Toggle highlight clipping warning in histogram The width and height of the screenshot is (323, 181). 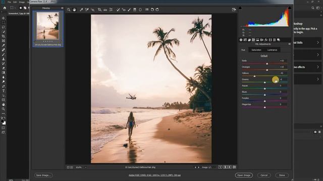(x=290, y=8)
